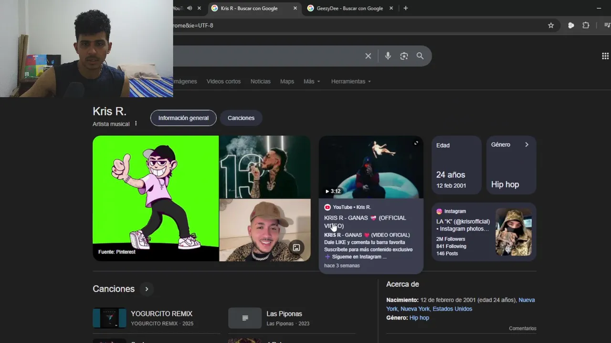
Task: Click the Canciones section heading
Action: click(114, 289)
